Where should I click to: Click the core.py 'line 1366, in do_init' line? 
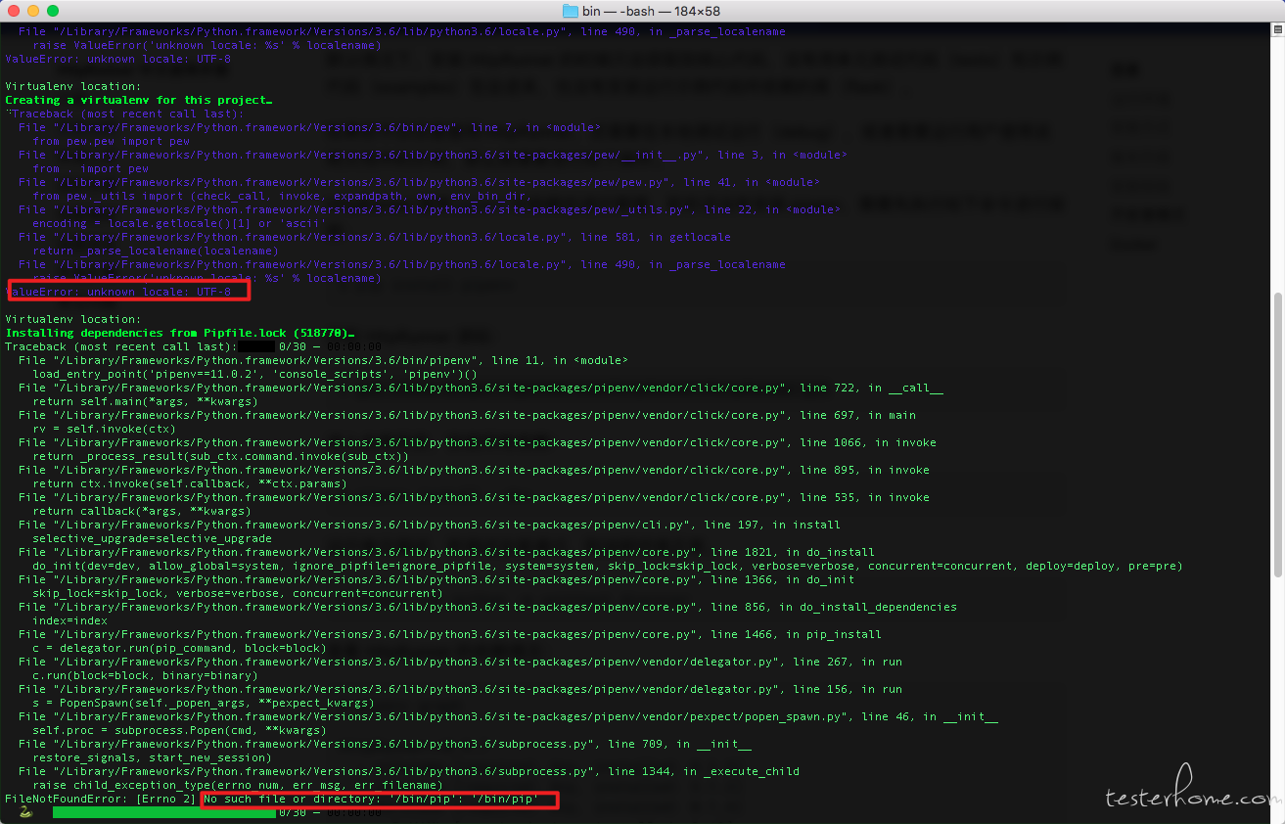pos(436,579)
